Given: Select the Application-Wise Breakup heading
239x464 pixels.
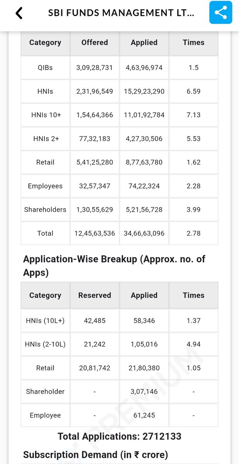Looking at the screenshot, I should pos(114,266).
